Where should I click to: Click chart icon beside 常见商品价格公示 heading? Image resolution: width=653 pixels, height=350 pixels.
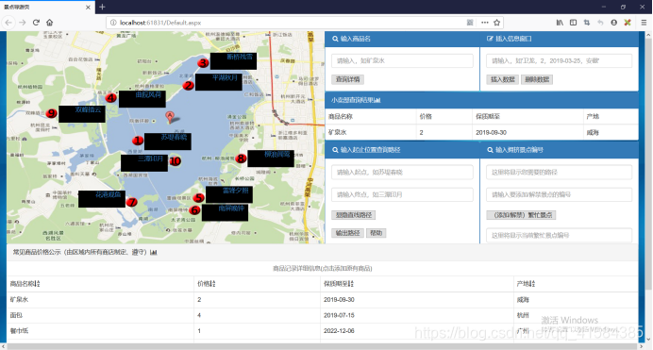pyautogui.click(x=153, y=252)
